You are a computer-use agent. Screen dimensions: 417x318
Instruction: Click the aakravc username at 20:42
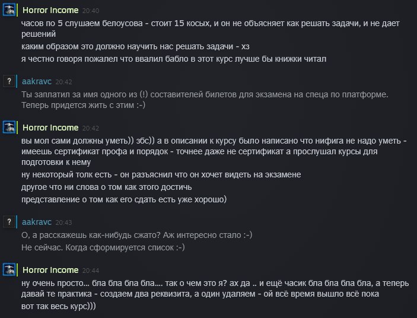[x=37, y=81]
